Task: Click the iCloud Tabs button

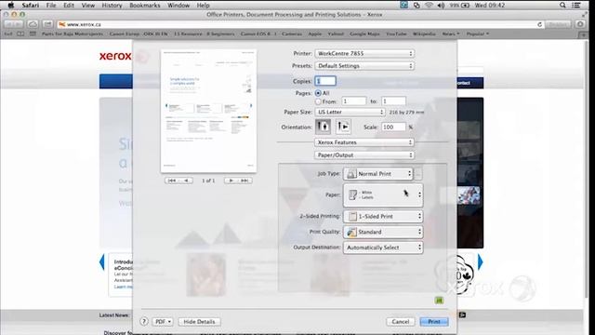Action: point(33,24)
